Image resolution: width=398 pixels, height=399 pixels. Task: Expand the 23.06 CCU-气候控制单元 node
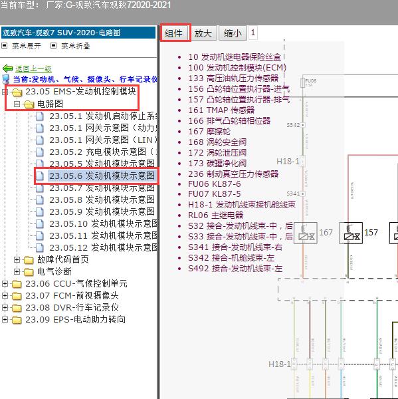coord(5,283)
